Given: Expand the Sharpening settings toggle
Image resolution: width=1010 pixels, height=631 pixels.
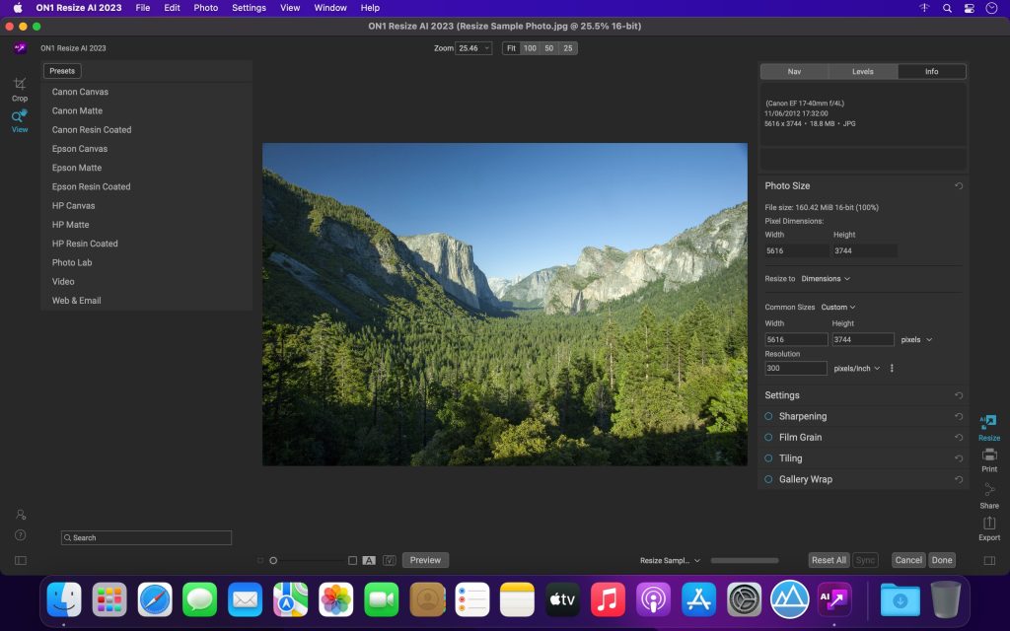Looking at the screenshot, I should coord(768,416).
